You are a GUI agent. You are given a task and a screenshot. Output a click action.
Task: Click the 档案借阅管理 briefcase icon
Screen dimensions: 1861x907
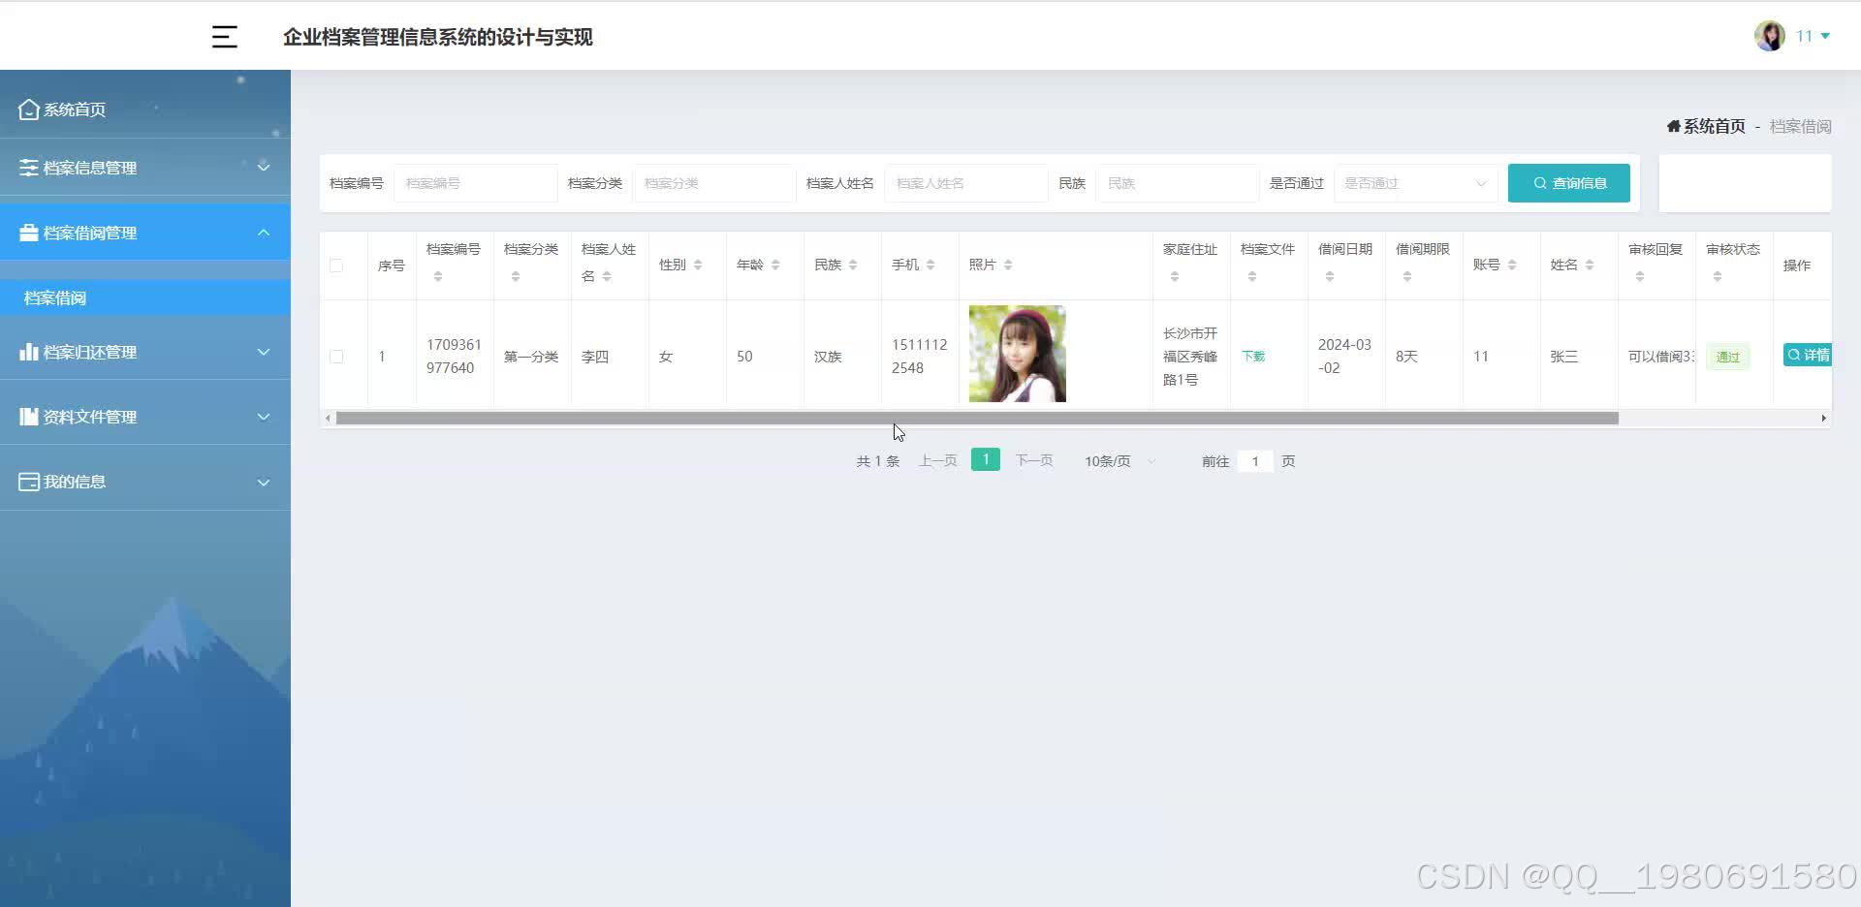(x=29, y=233)
